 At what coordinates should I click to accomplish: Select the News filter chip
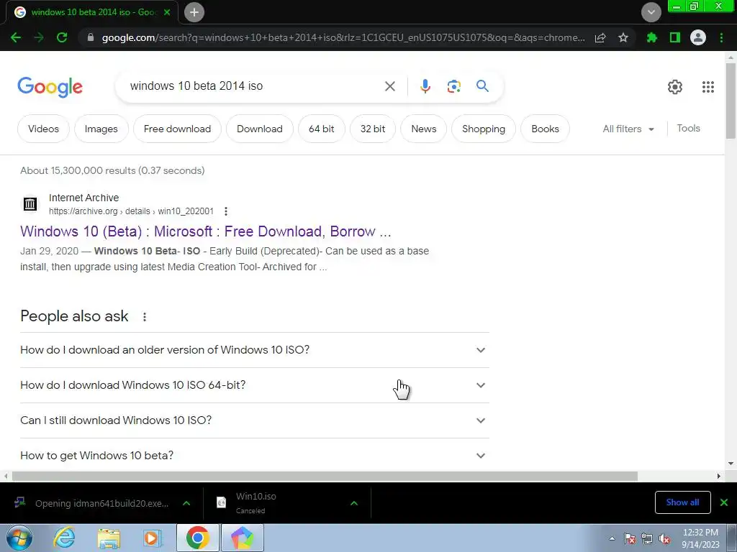tap(423, 129)
